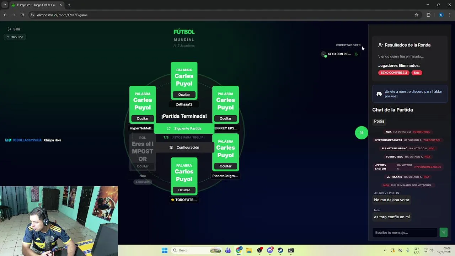Click the Resultados de la Ronda person icon

[x=380, y=45]
